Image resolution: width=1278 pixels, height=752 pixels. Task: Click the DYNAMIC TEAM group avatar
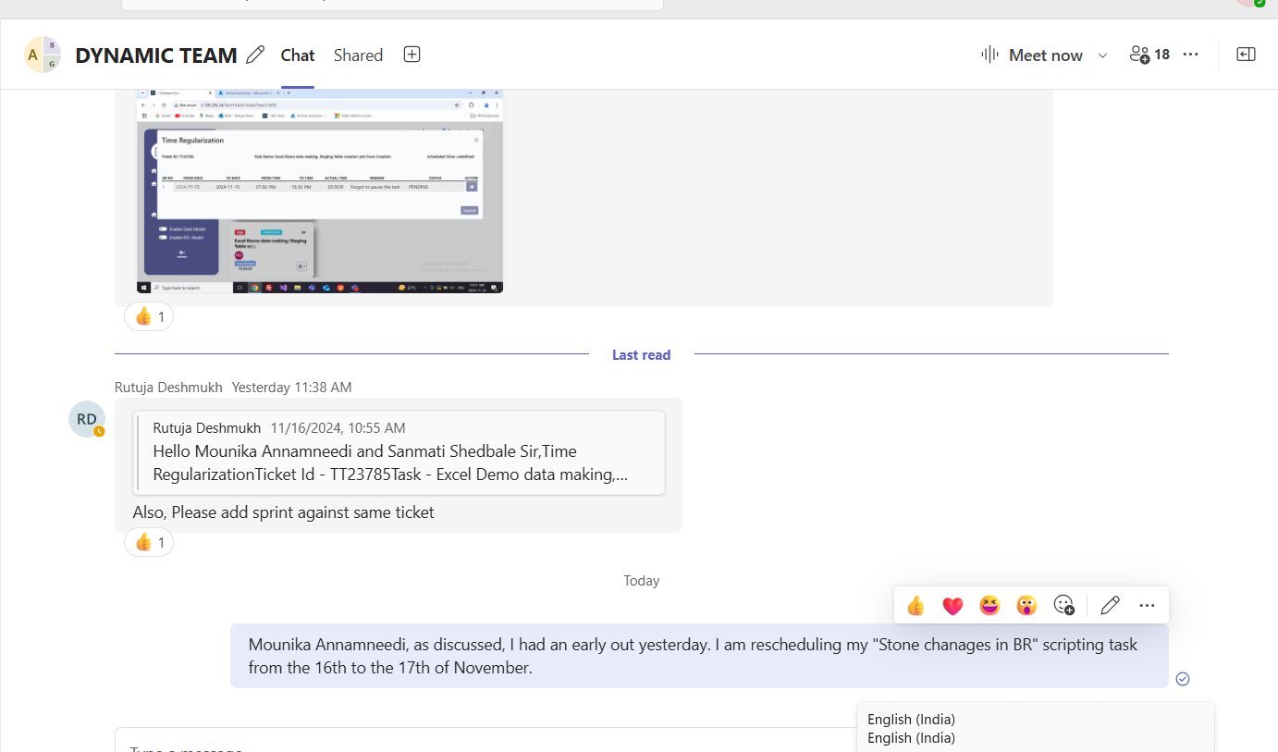[43, 55]
